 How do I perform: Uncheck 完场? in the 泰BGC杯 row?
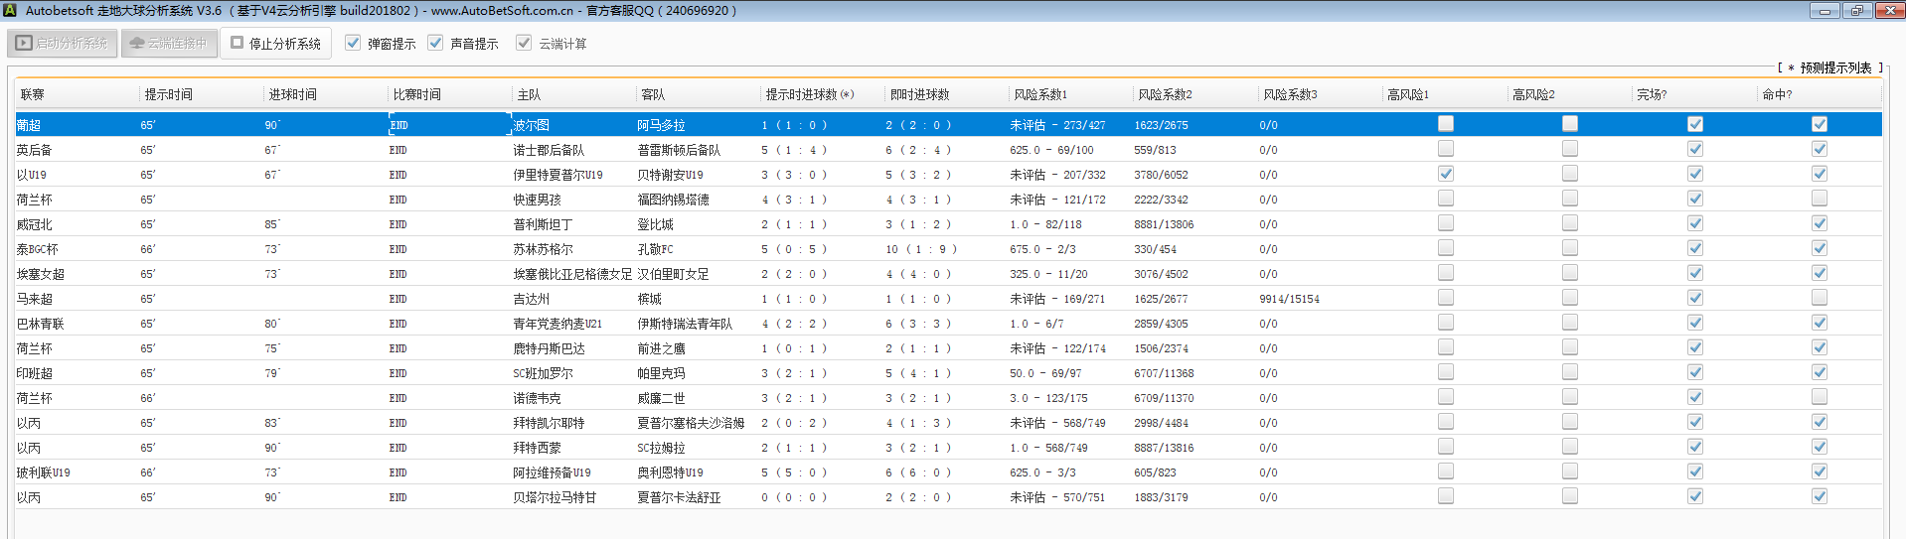click(x=1694, y=248)
